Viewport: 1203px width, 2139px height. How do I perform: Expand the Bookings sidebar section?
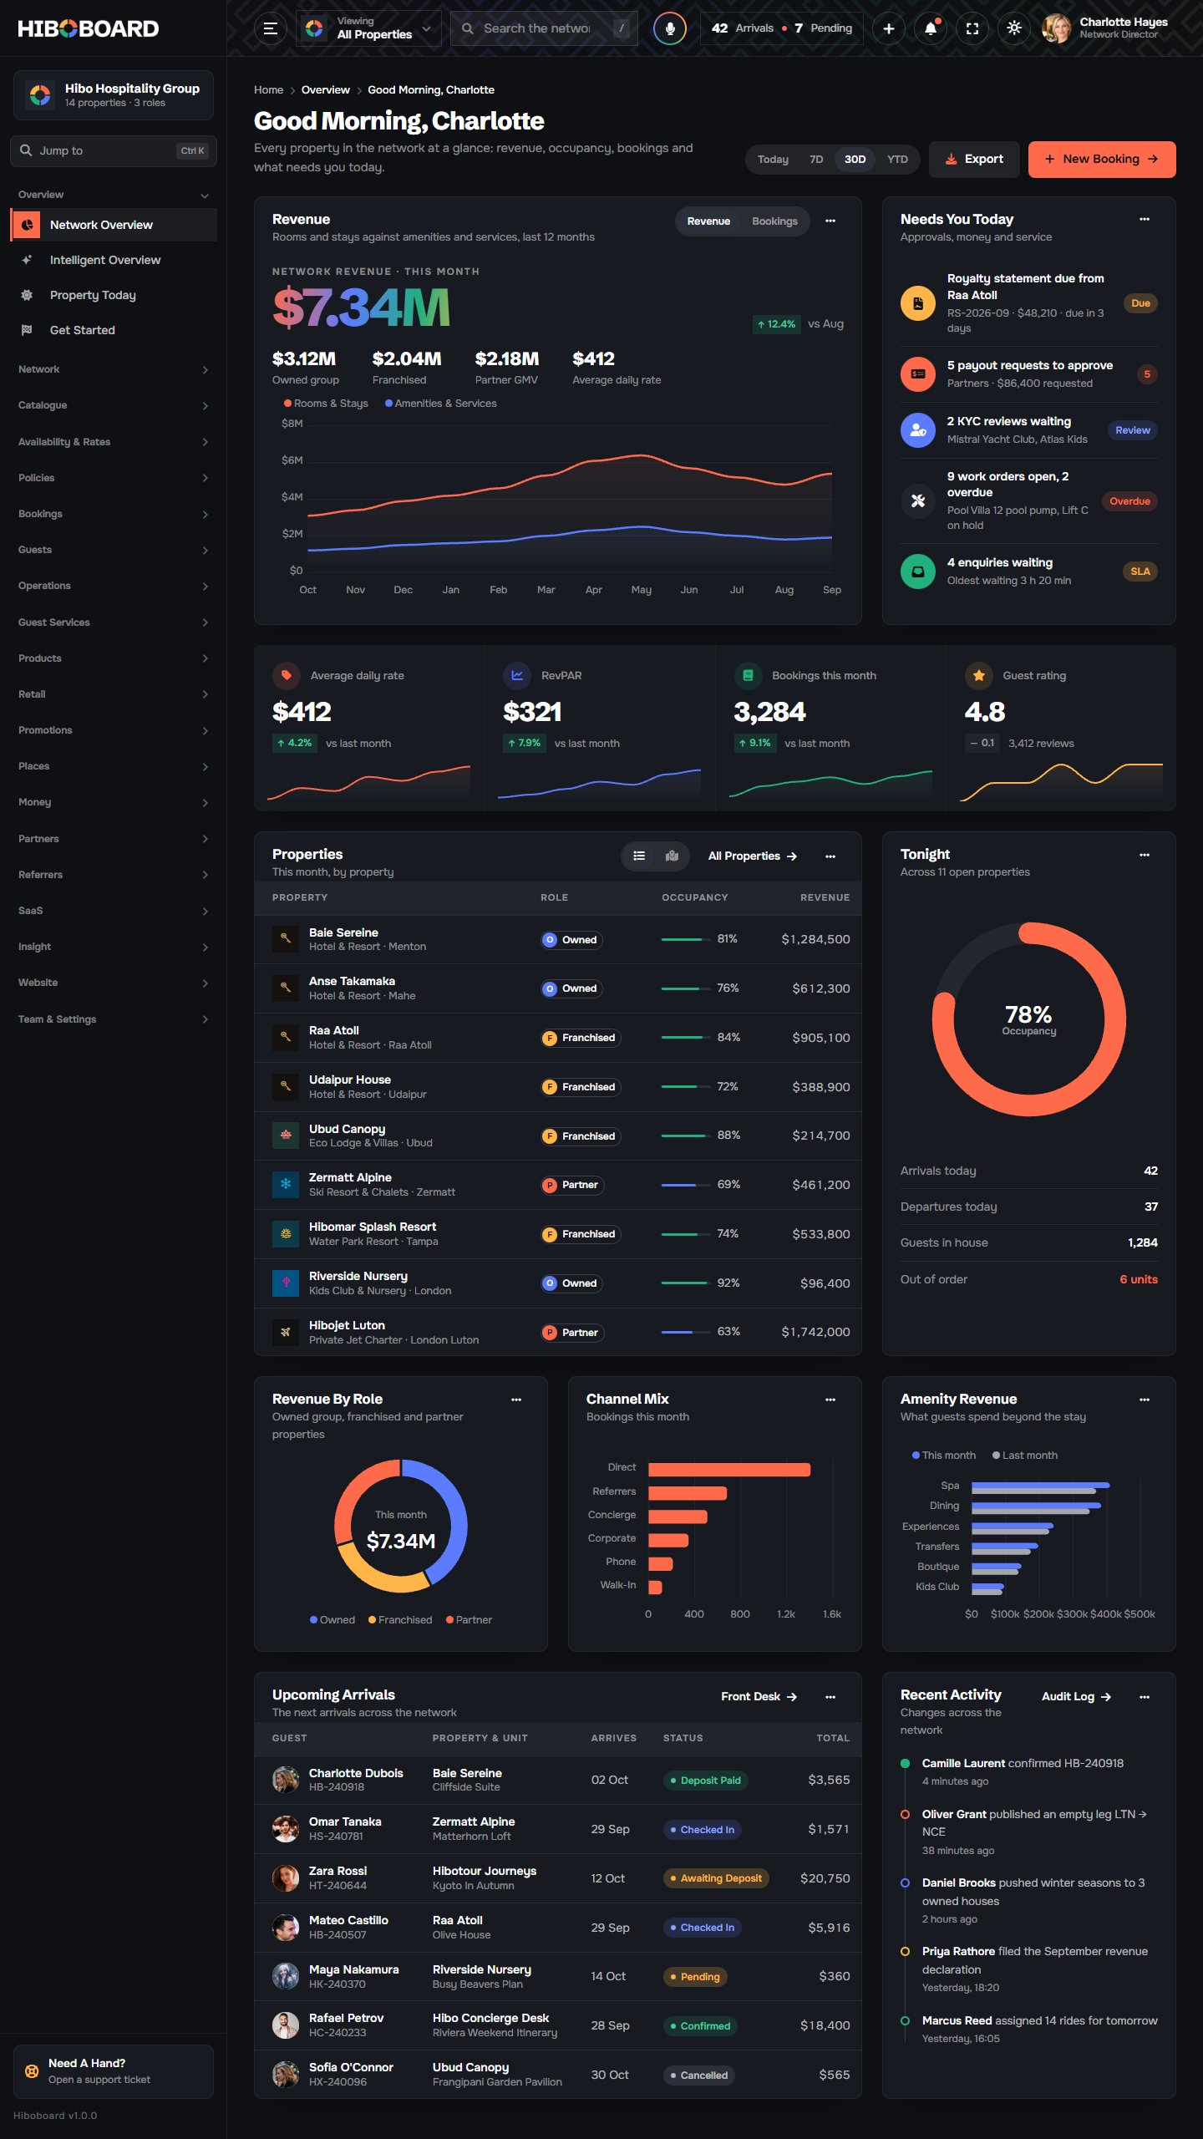pos(114,514)
